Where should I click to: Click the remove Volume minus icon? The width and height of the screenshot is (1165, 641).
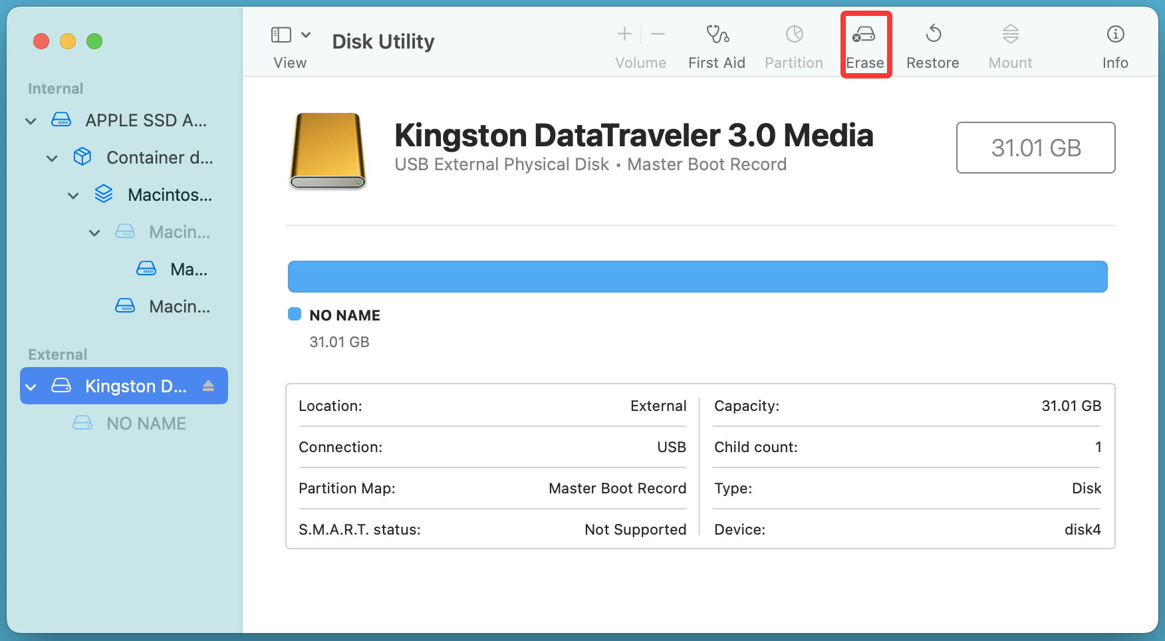(658, 33)
